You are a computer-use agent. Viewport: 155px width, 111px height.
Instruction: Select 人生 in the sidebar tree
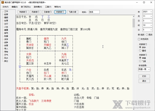pyautogui.click(x=6, y=27)
